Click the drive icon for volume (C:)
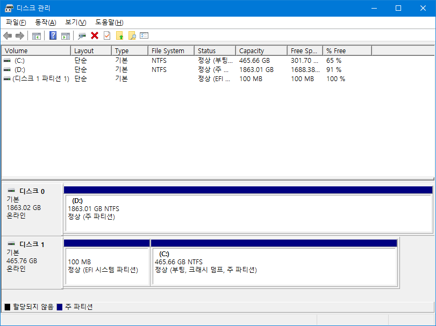The height and width of the screenshot is (326, 436). point(7,60)
